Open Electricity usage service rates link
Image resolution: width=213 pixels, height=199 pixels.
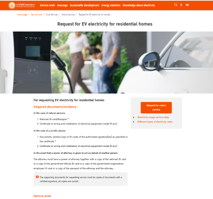coord(153,117)
